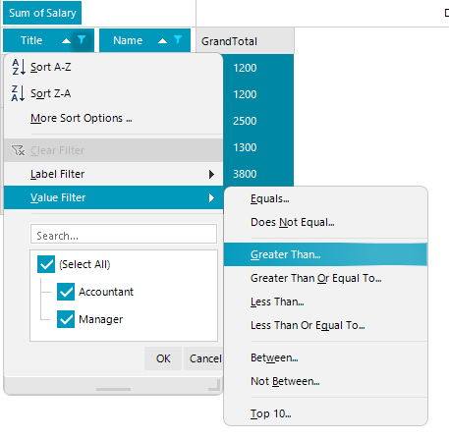Click the resize grip of filter popup

214,385
